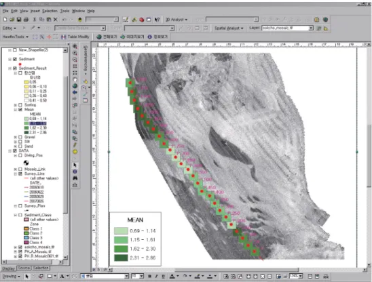Viewport: 372px width, 282px height.
Task: Click the Cut scissors icon
Action: pos(35,20)
